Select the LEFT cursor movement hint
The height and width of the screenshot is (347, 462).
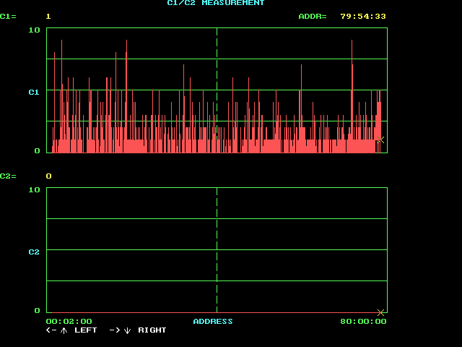click(x=86, y=330)
